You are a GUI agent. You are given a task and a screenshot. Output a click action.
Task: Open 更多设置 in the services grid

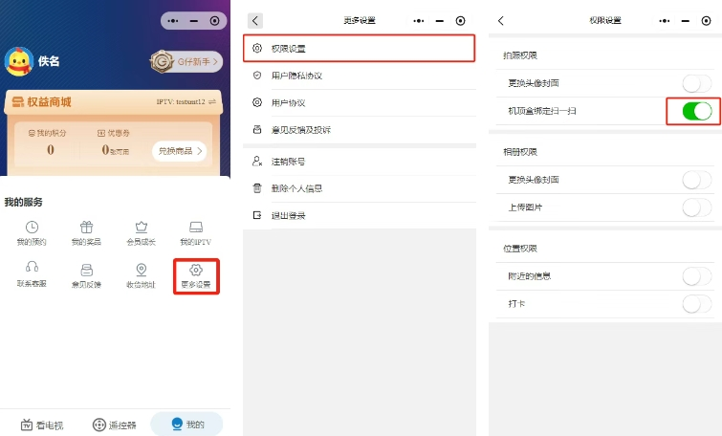click(x=196, y=275)
